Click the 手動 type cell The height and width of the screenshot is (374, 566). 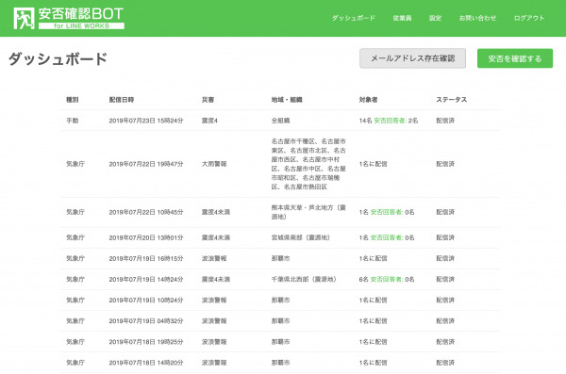[73, 121]
